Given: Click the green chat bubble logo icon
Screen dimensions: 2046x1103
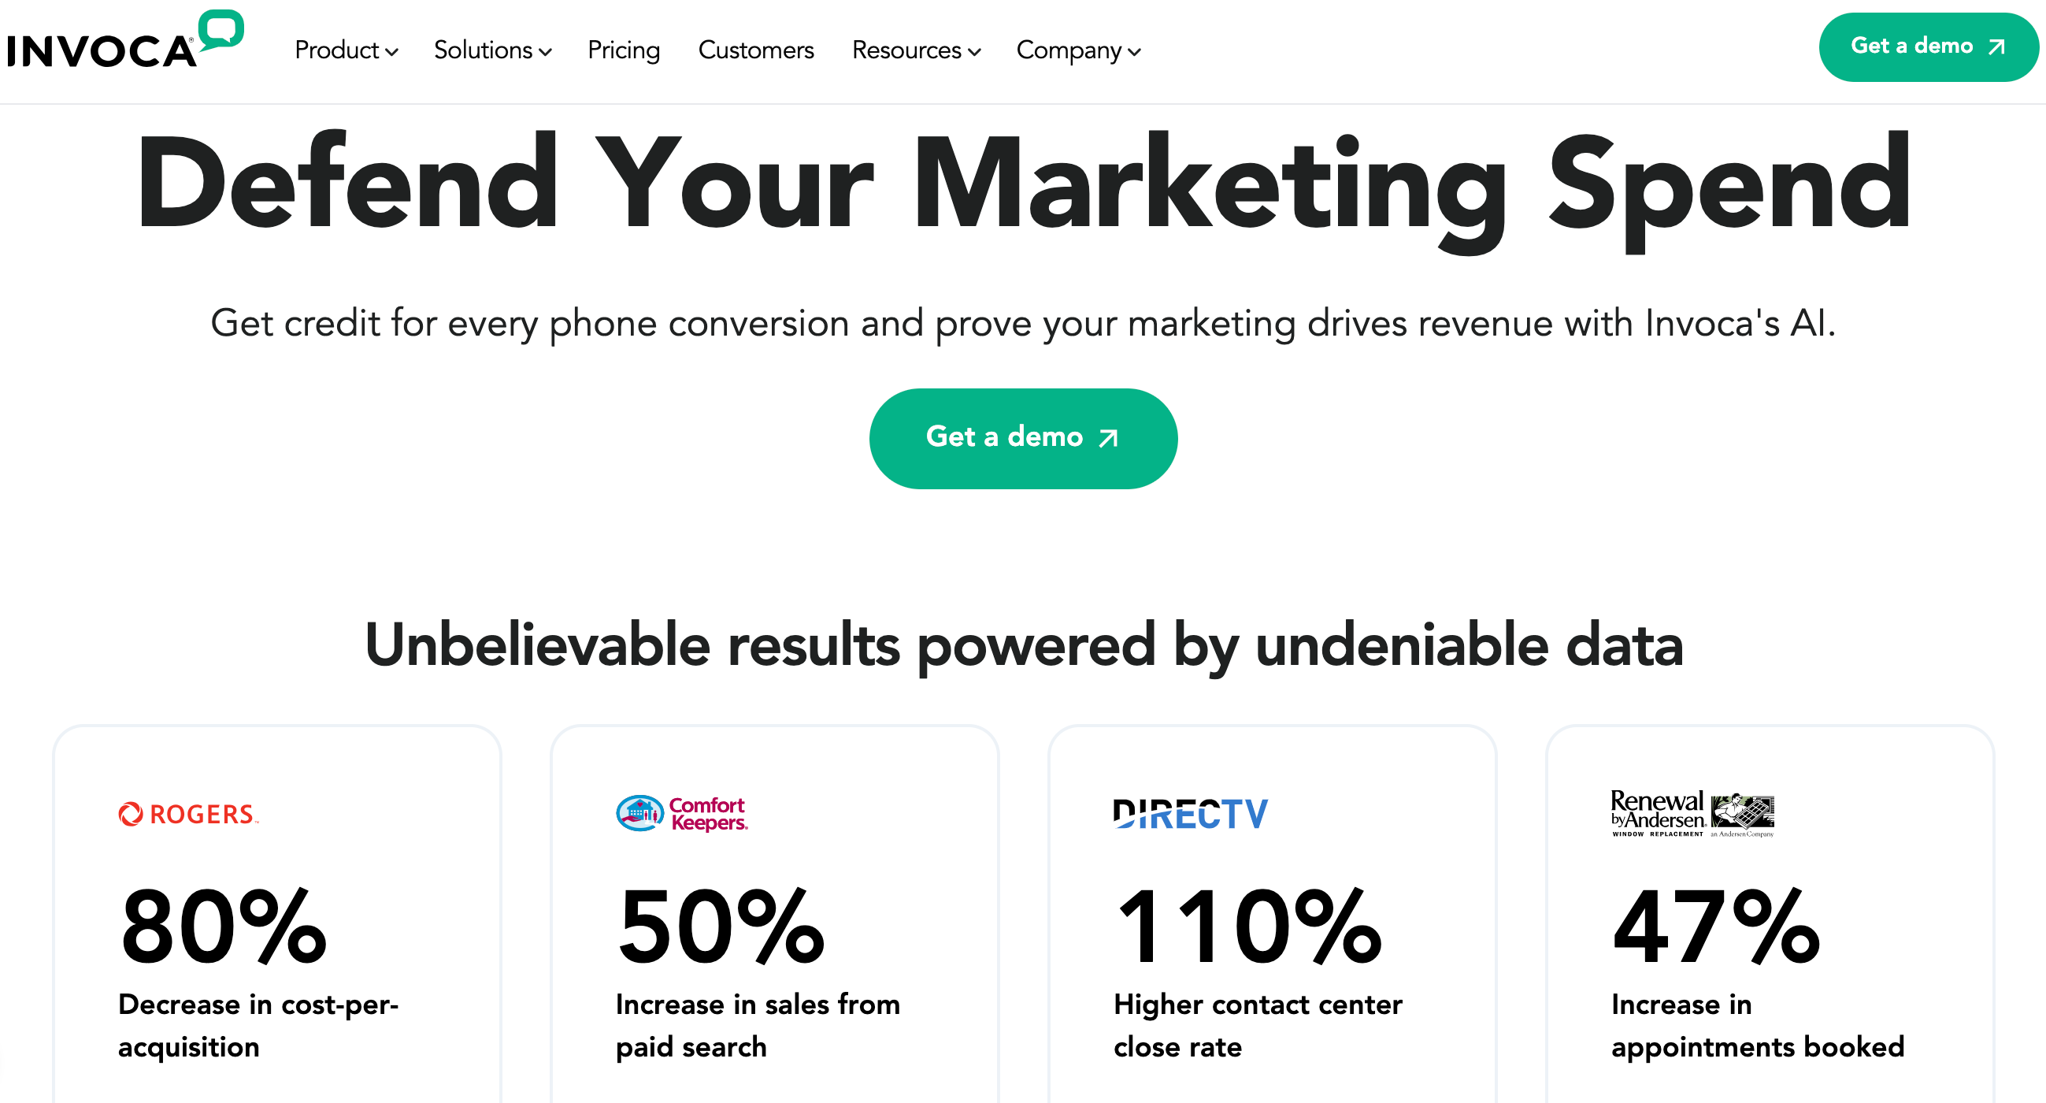Looking at the screenshot, I should [221, 30].
